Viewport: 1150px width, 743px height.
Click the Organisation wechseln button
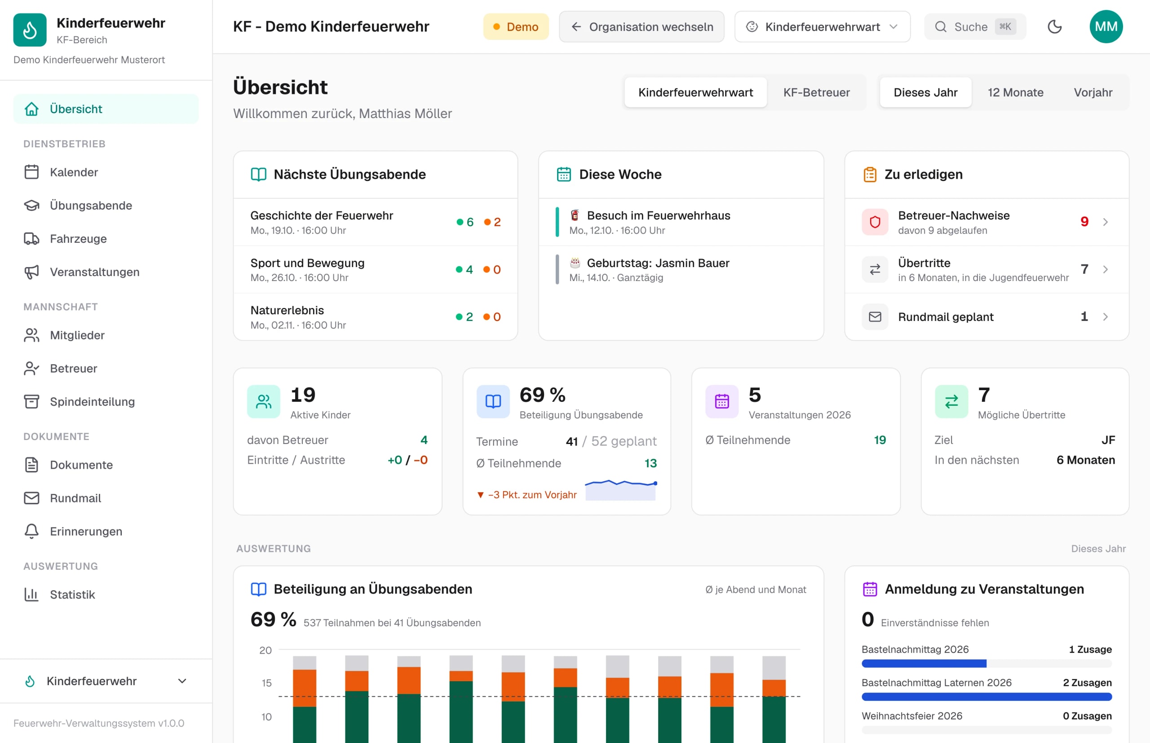click(x=641, y=26)
